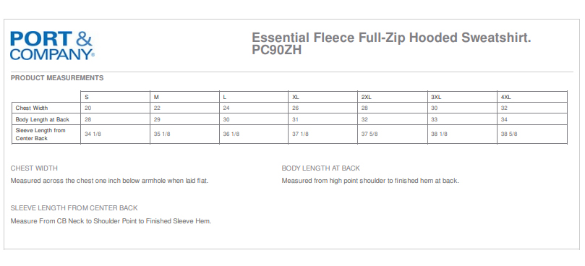
Task: Click sleeve length value 37 5/8
Action: point(370,134)
